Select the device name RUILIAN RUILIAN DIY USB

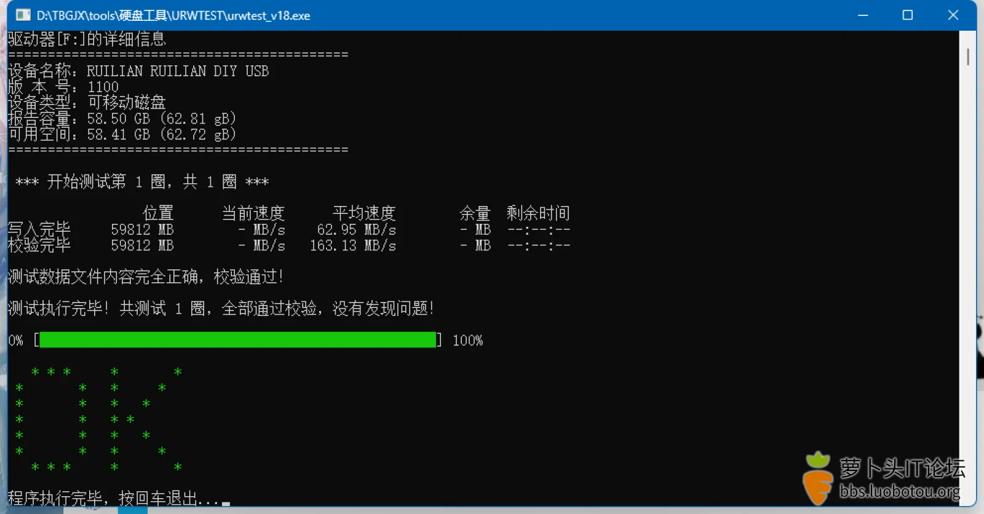pyautogui.click(x=178, y=71)
